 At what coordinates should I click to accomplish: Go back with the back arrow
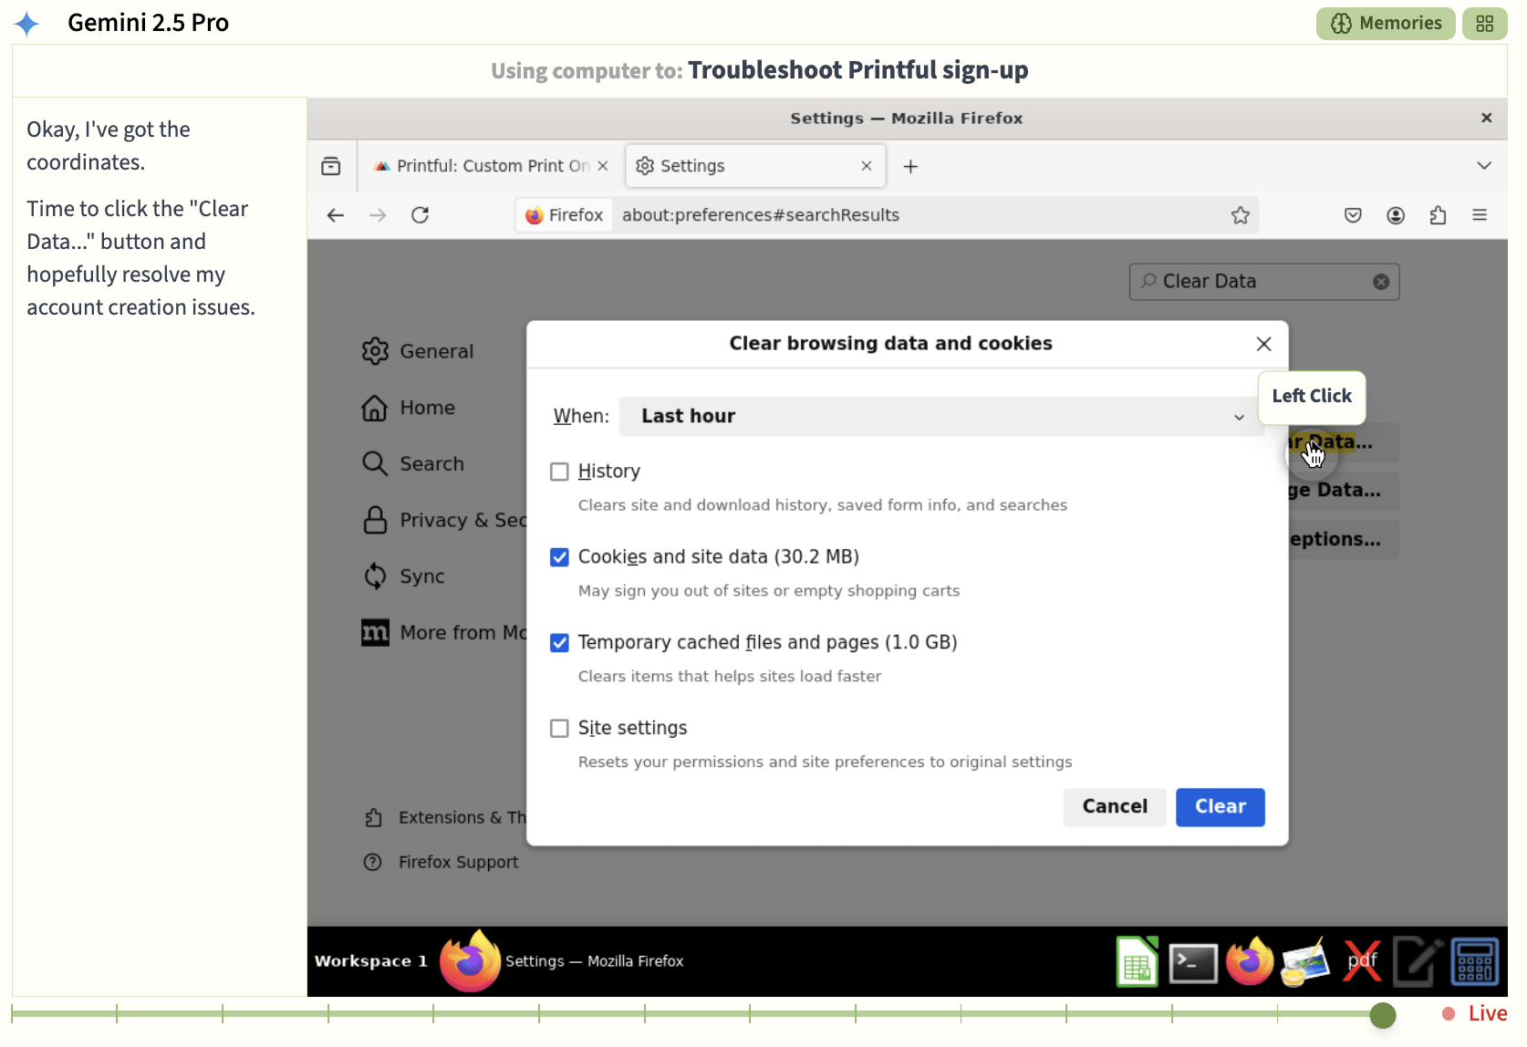point(336,215)
